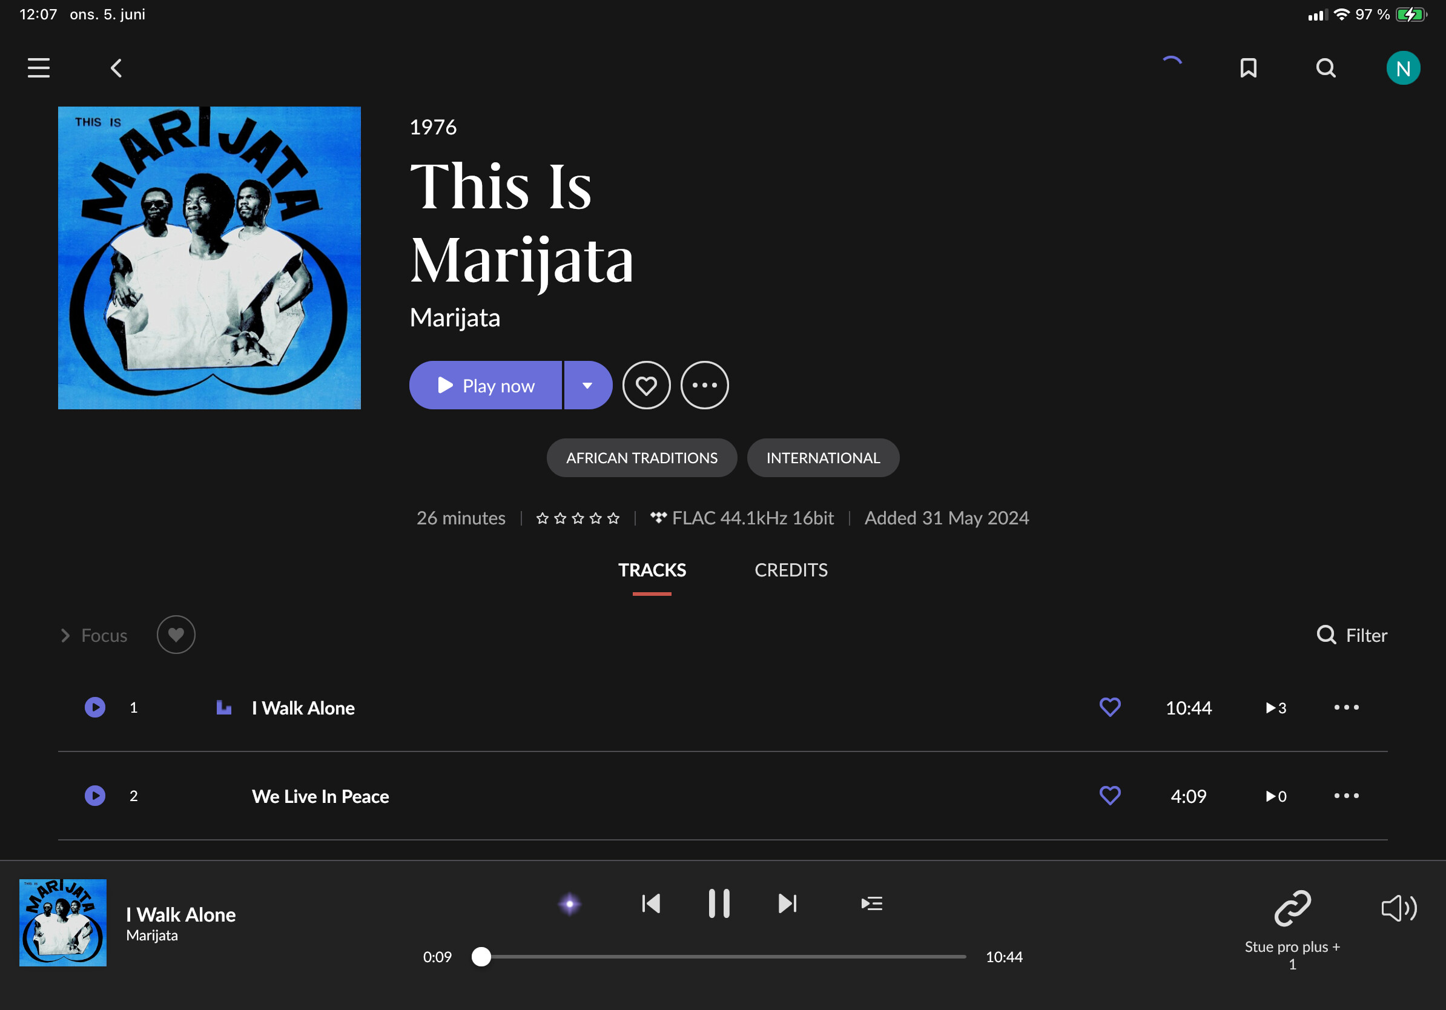Open the play queue icon
Screen dimensions: 1446x1010
coord(871,903)
